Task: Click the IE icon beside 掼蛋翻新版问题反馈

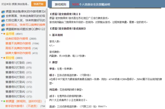Action: [x=3, y=29]
